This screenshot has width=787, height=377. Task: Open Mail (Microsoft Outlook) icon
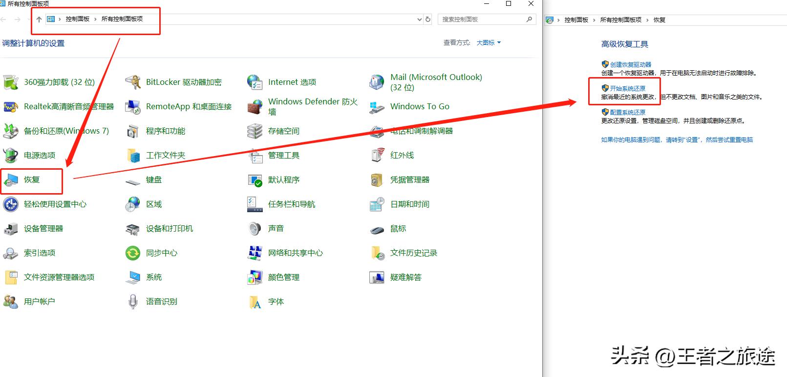point(377,82)
